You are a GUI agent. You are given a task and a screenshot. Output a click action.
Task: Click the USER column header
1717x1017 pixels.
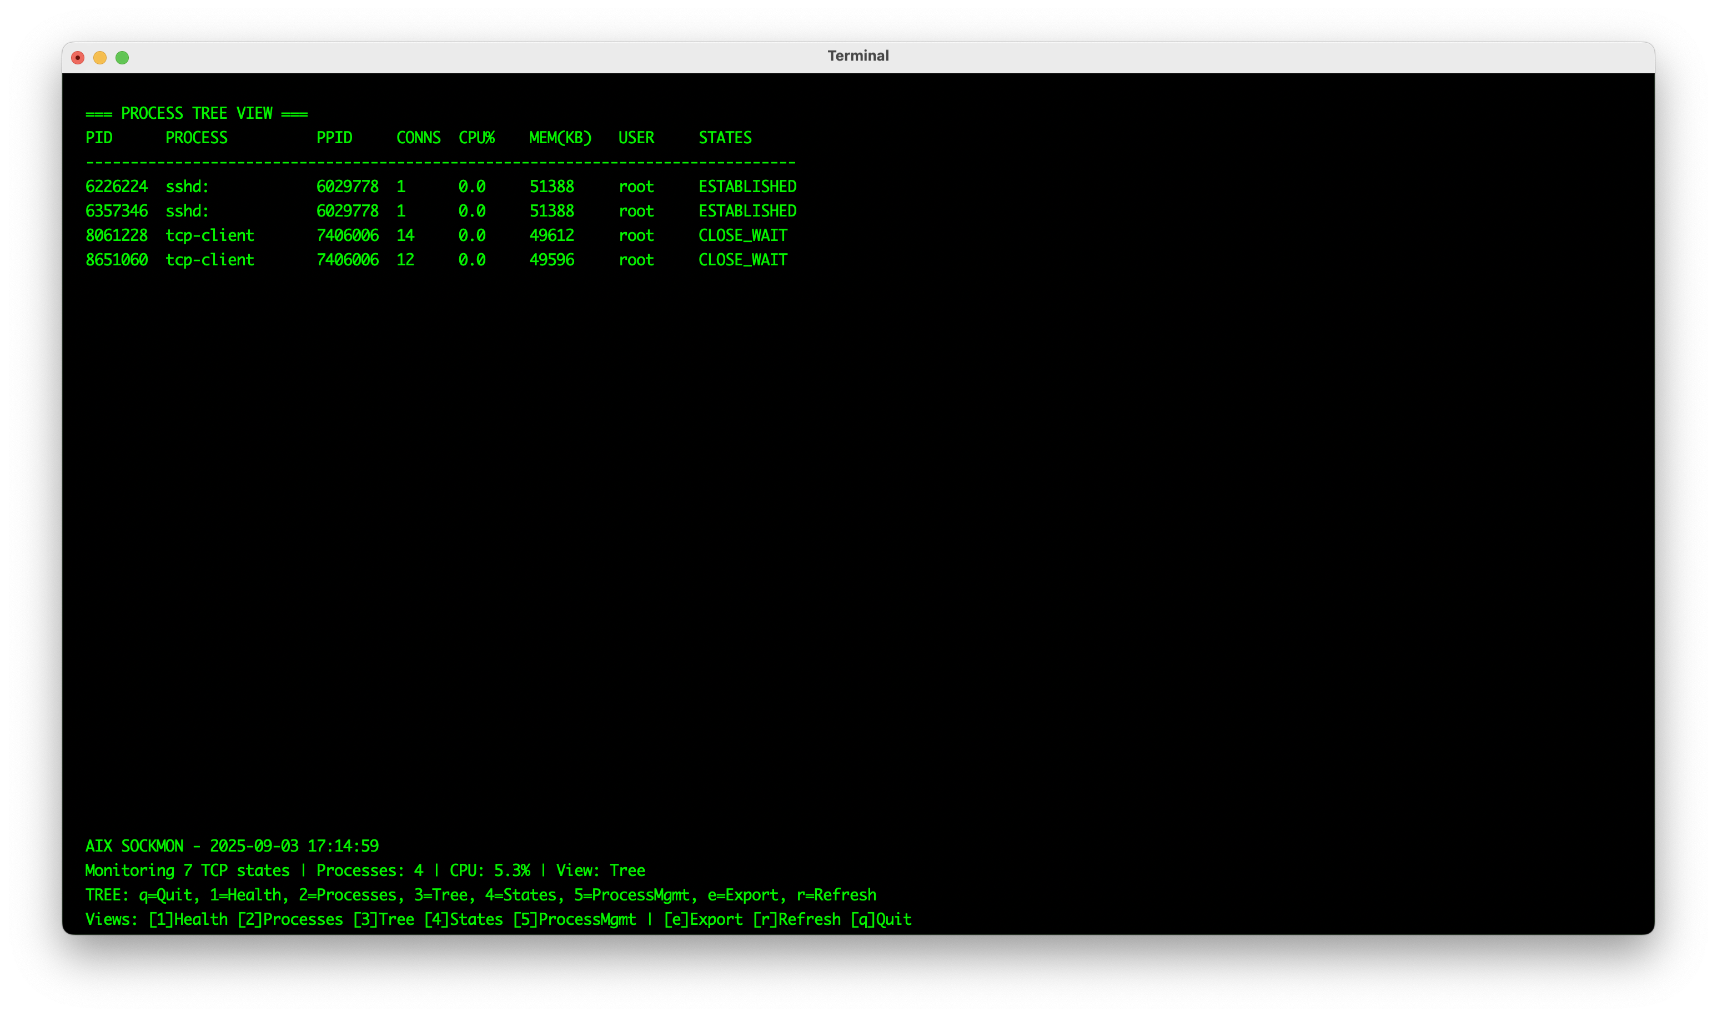(x=637, y=138)
